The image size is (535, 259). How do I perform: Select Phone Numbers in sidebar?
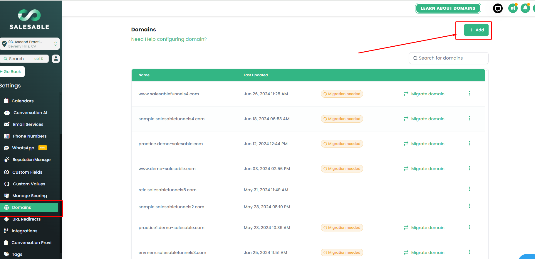coord(30,136)
